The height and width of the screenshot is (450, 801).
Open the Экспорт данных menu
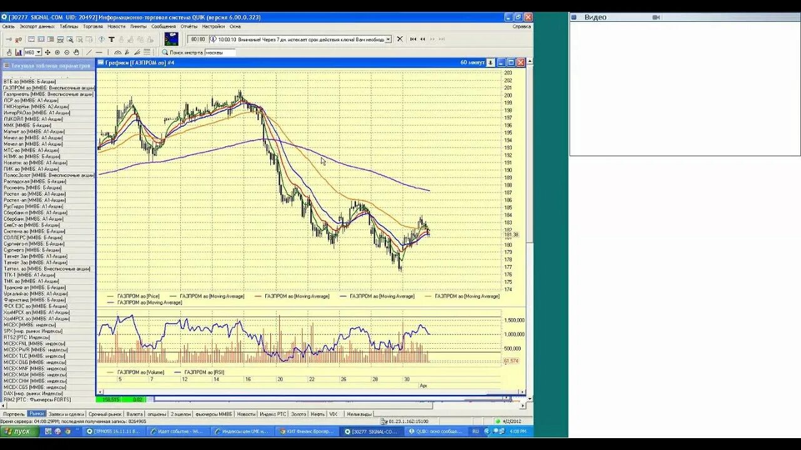point(37,26)
